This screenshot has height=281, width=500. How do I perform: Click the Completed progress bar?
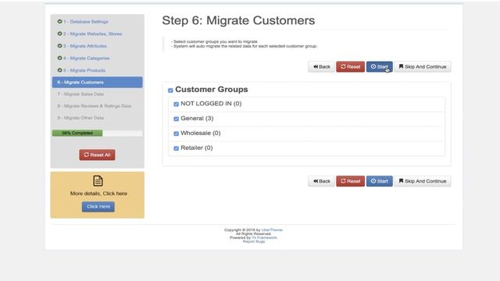(97, 133)
